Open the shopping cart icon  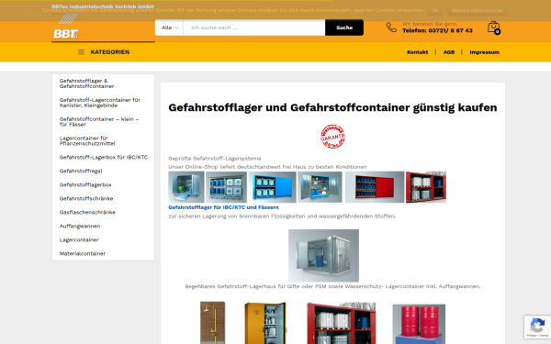pyautogui.click(x=494, y=28)
